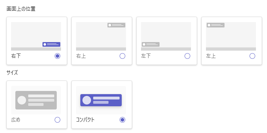Click the gray 広め notification card illustration
The width and height of the screenshot is (267, 133).
pos(36,100)
